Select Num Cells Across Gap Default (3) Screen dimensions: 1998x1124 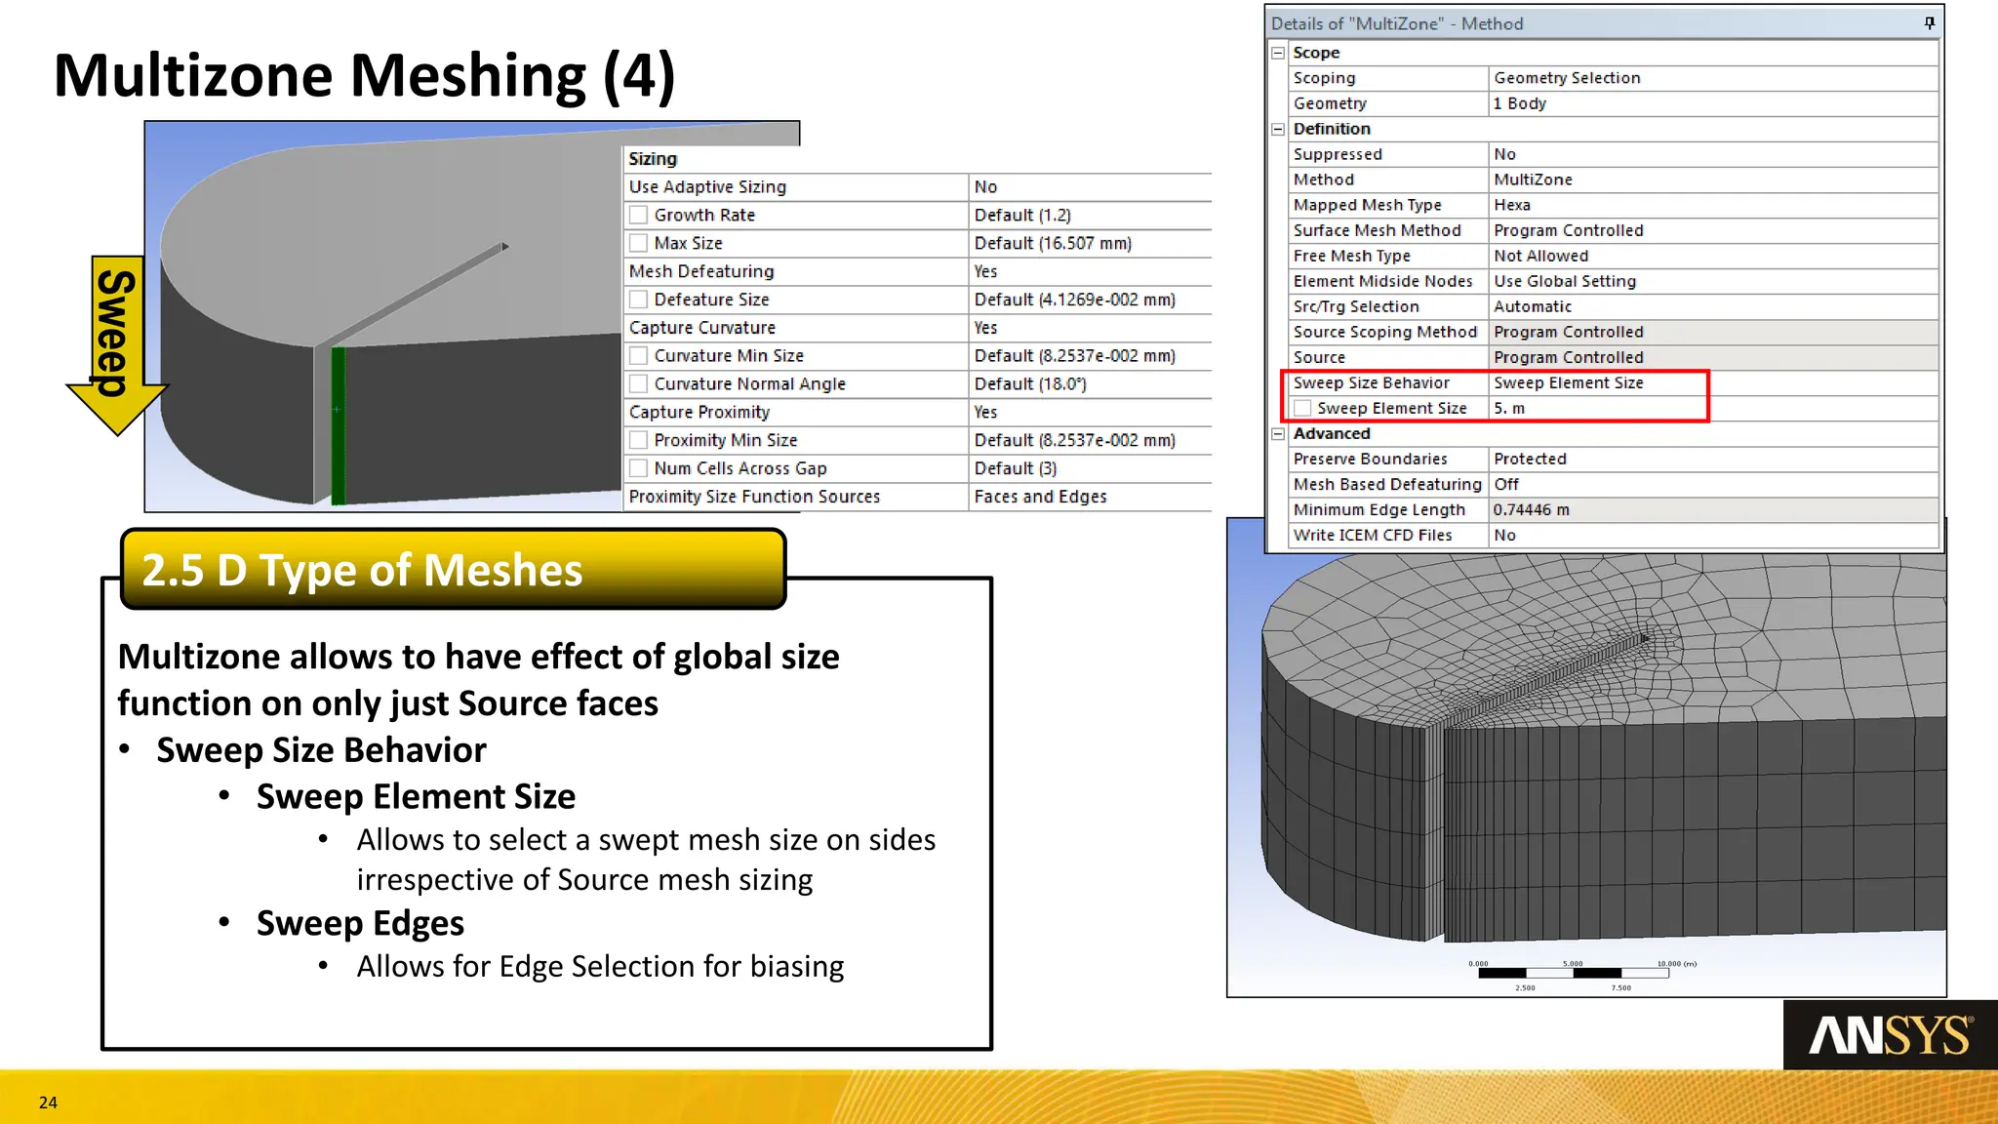point(1090,469)
